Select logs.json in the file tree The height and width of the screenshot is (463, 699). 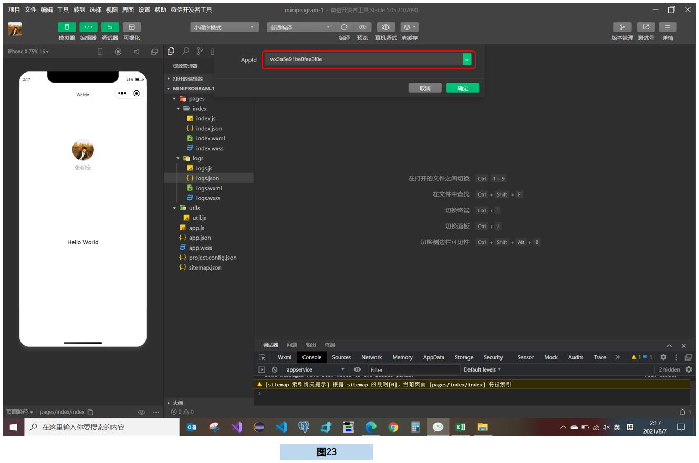[x=208, y=178]
